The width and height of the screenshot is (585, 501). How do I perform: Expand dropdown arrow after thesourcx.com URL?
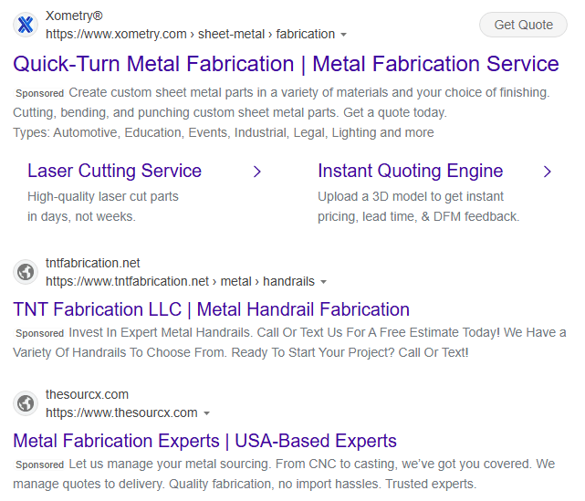(206, 413)
